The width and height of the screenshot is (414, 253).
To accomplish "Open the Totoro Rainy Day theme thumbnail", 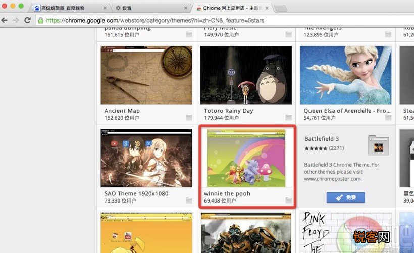I will tap(246, 75).
